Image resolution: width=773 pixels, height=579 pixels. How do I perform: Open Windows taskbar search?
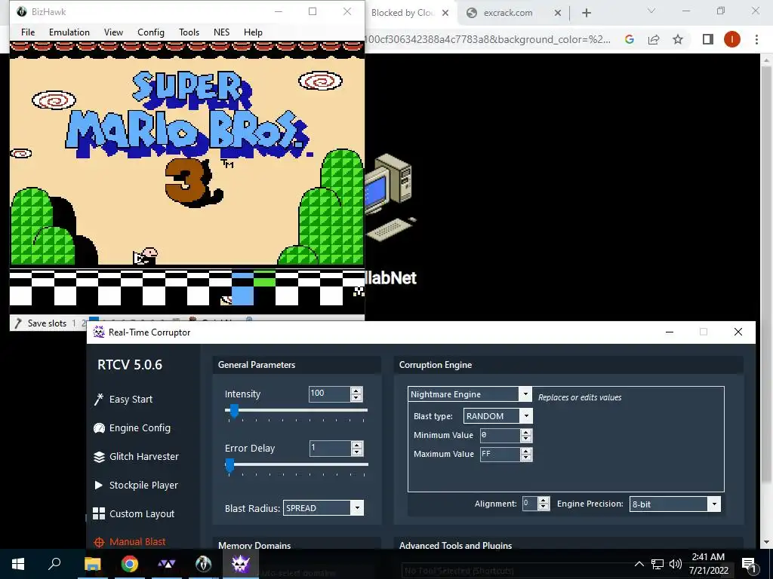coord(54,564)
